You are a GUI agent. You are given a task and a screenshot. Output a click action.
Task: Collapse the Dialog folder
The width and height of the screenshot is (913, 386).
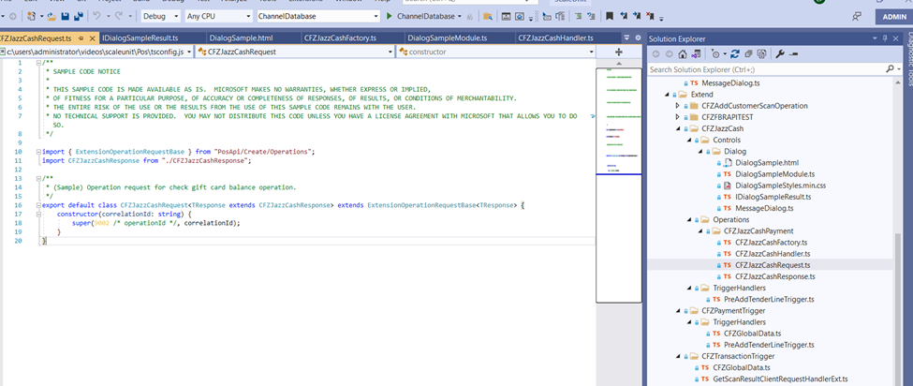(x=699, y=152)
